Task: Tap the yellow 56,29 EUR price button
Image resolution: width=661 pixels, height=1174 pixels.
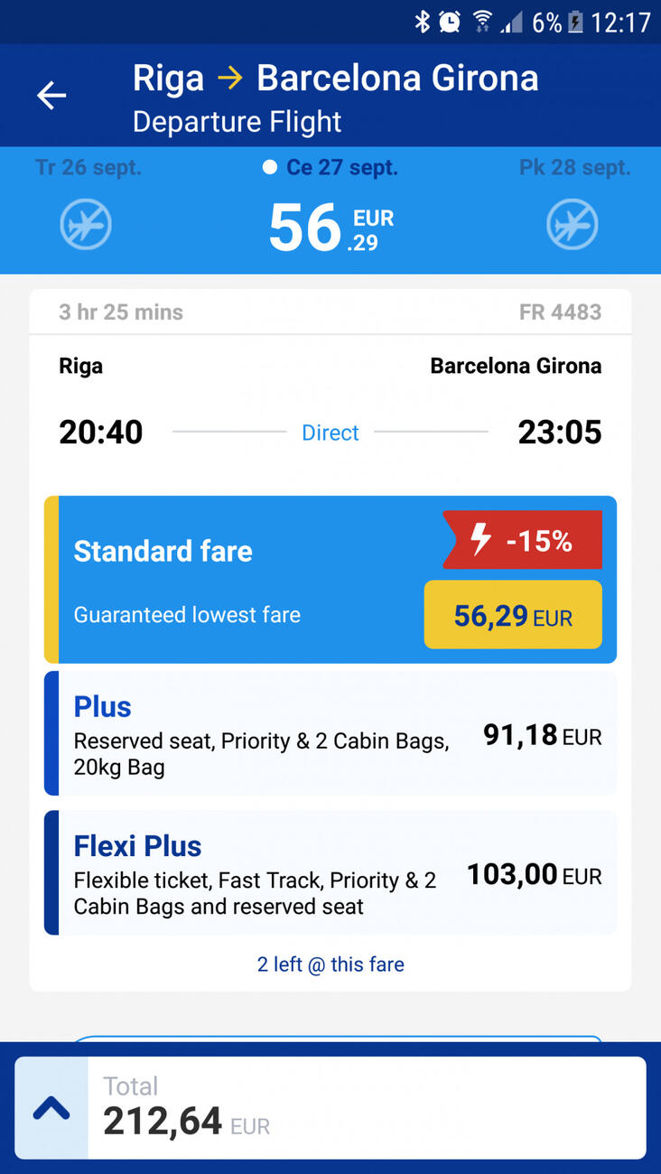Action: pyautogui.click(x=513, y=615)
